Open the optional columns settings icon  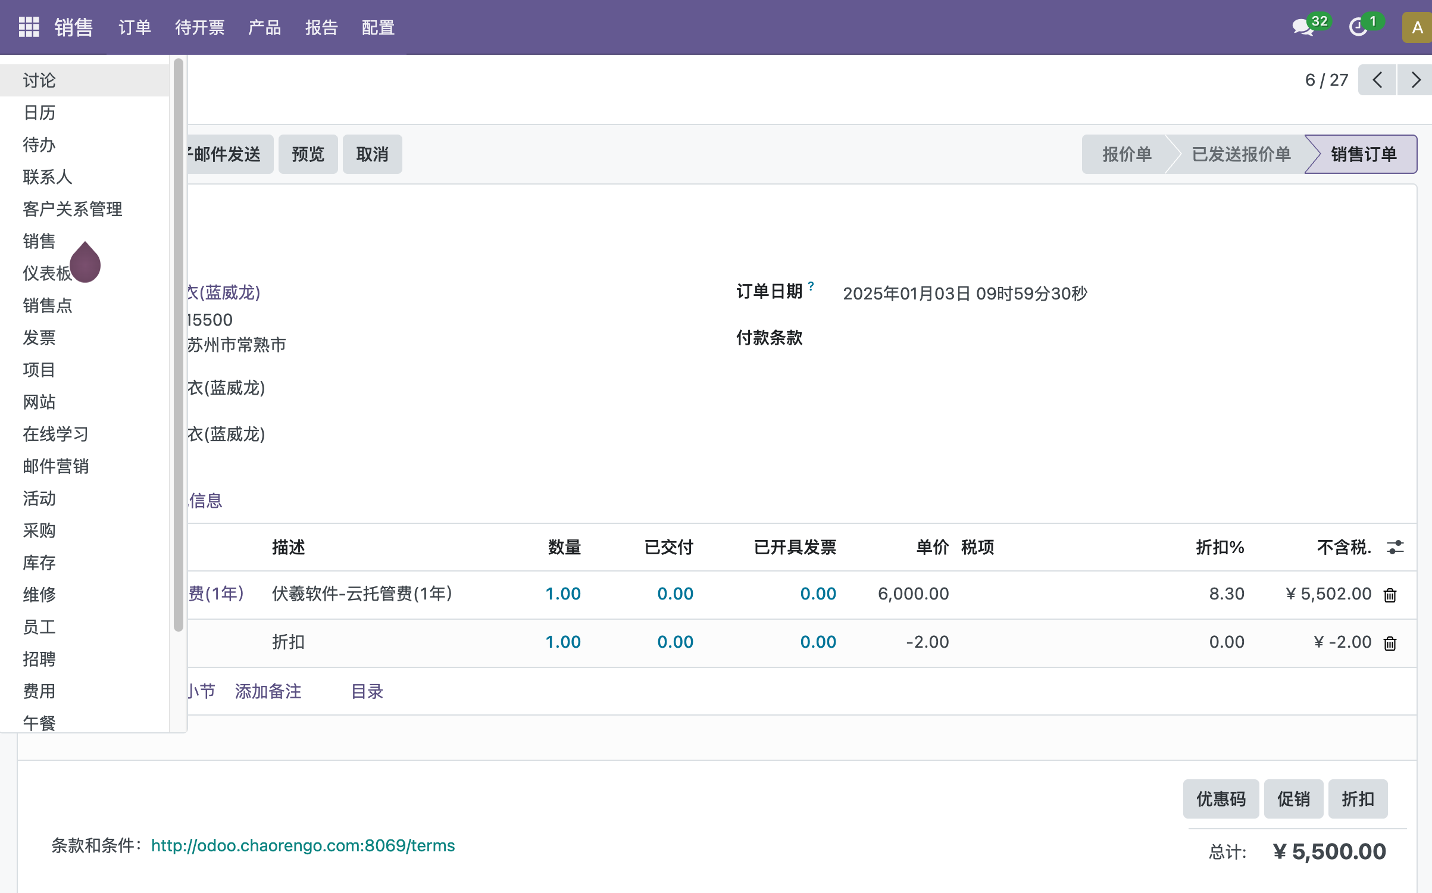click(1395, 547)
